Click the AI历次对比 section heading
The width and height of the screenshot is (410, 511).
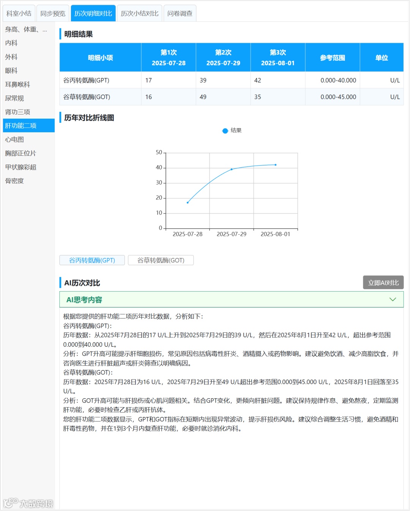[x=82, y=283]
